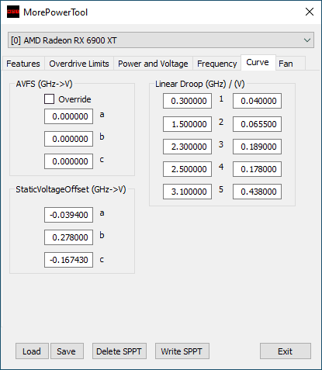Switch to the Features tab

[23, 64]
